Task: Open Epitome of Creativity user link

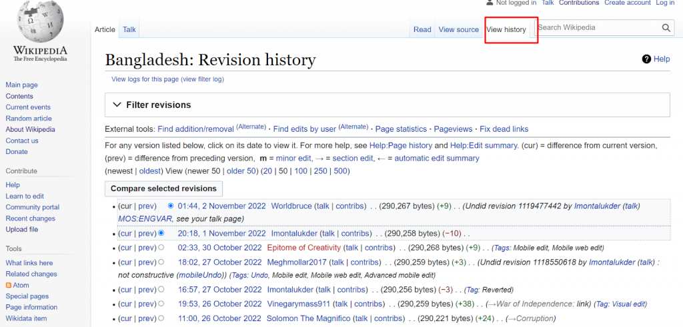Action: pyautogui.click(x=303, y=248)
